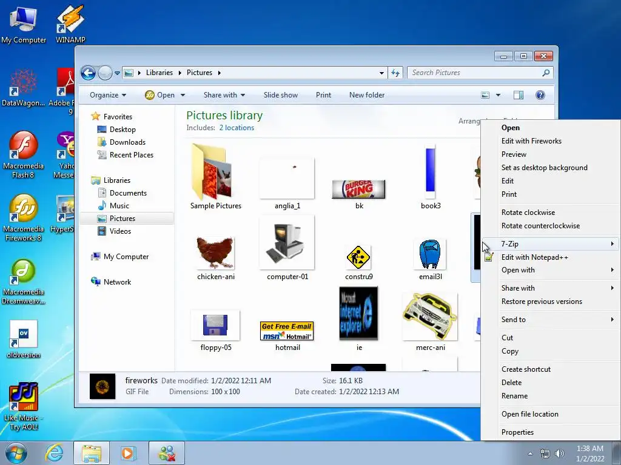621x465 pixels.
Task: Select the chicken-ani image
Action: pos(216,258)
